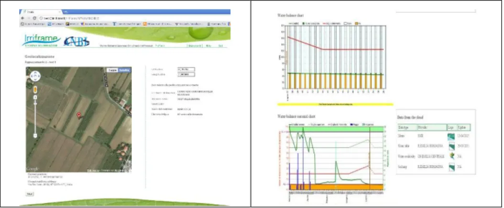Click the 'Water balance chart' title

pyautogui.click(x=291, y=15)
